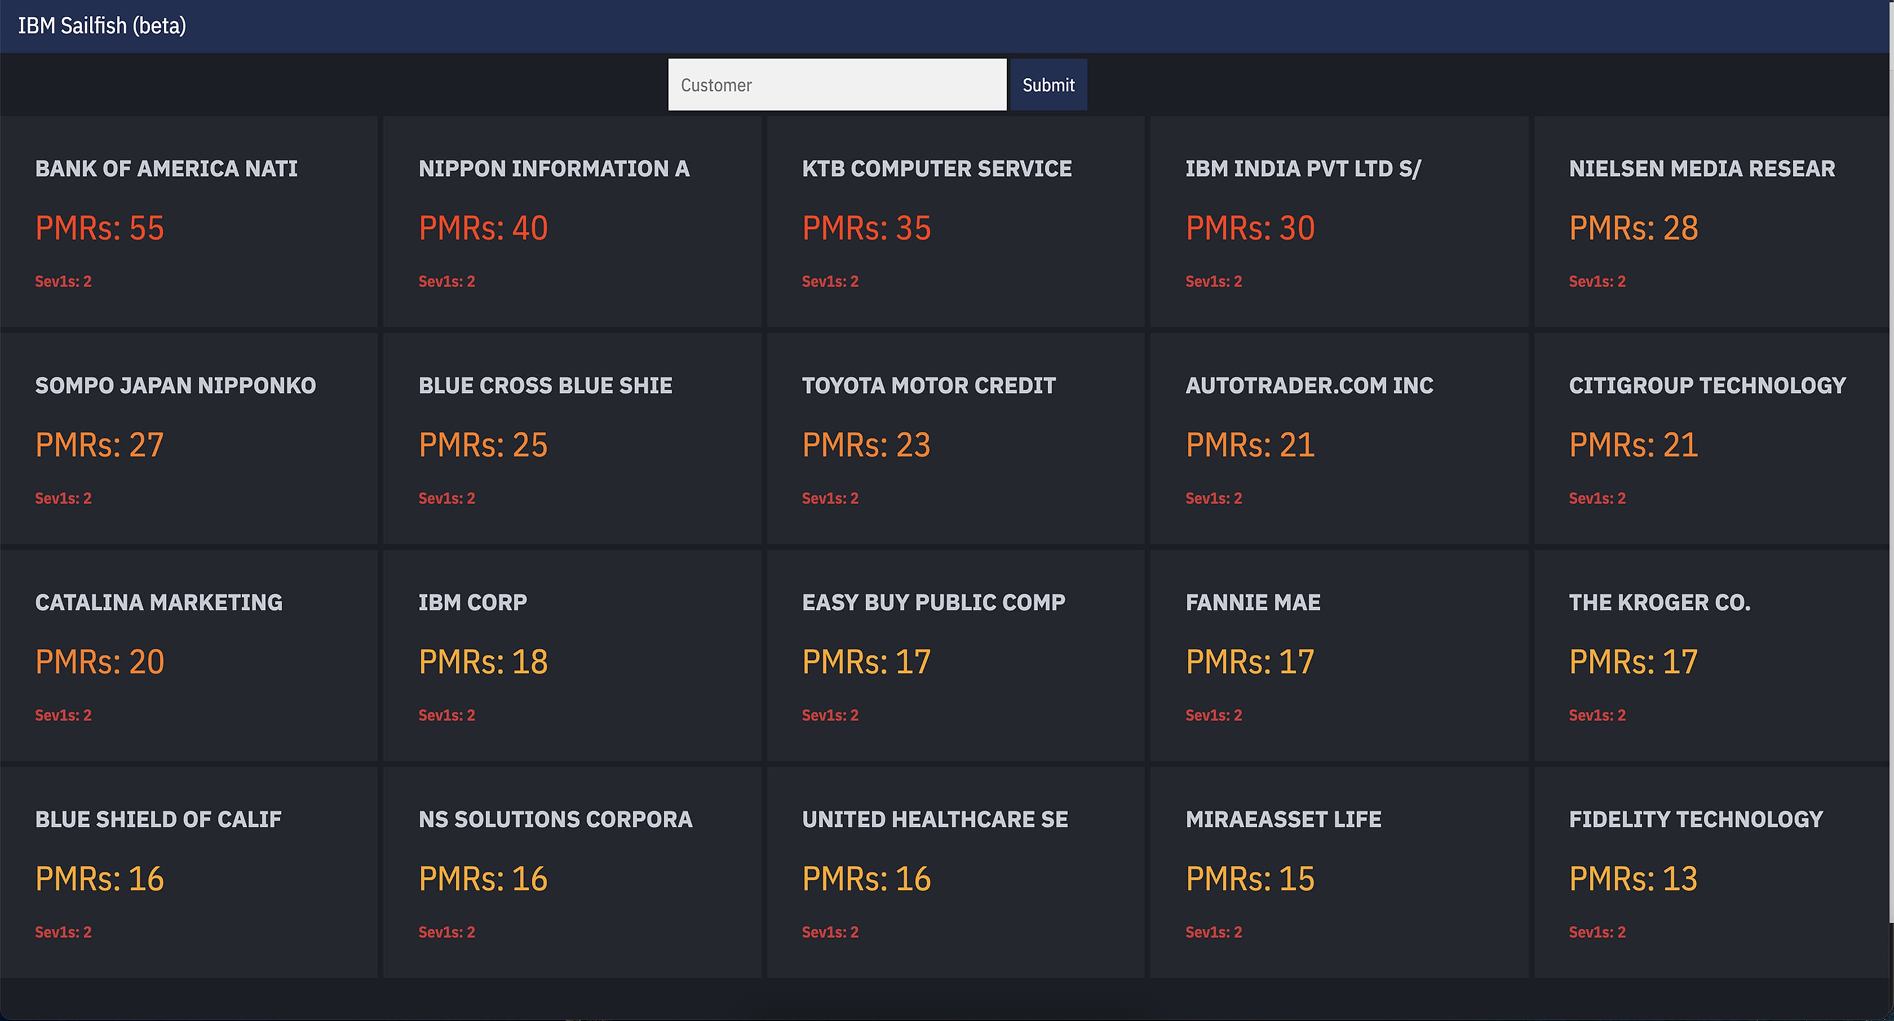1894x1021 pixels.
Task: Click the PMRs: 40 count
Action: 483,228
